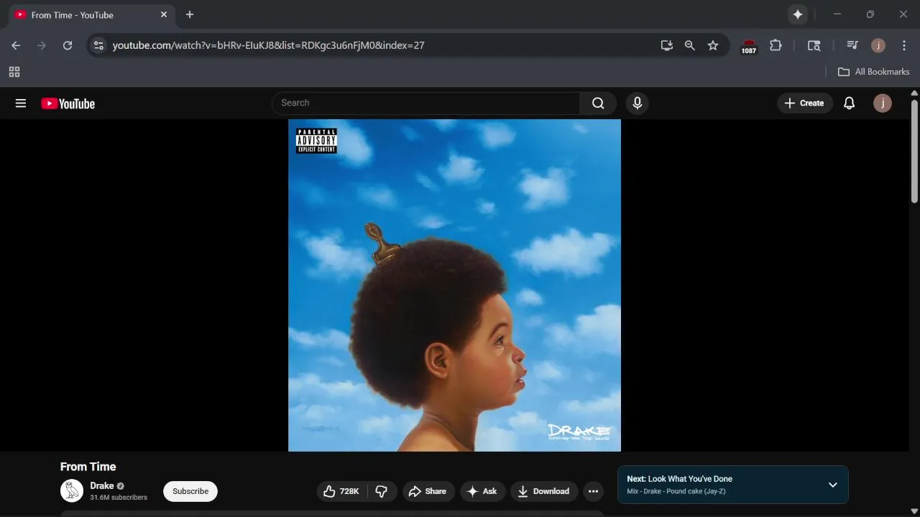Open Chrome three-dot menu
The height and width of the screenshot is (517, 920).
coord(904,45)
